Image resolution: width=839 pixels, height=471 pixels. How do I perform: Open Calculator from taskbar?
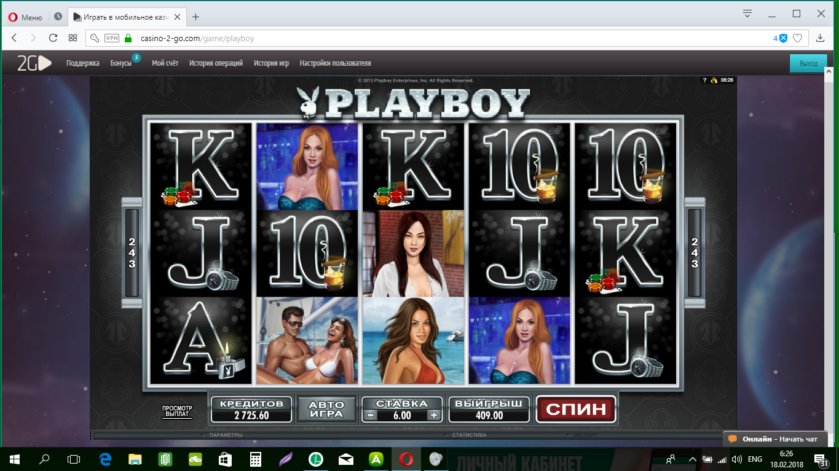click(256, 459)
